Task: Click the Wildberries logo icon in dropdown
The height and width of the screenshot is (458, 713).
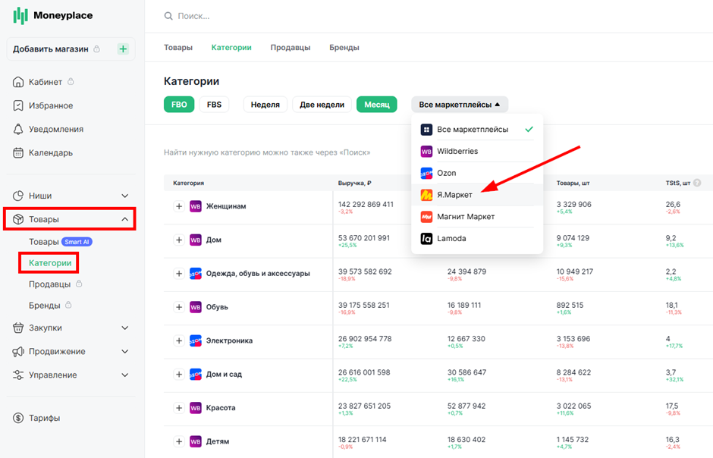Action: 426,152
